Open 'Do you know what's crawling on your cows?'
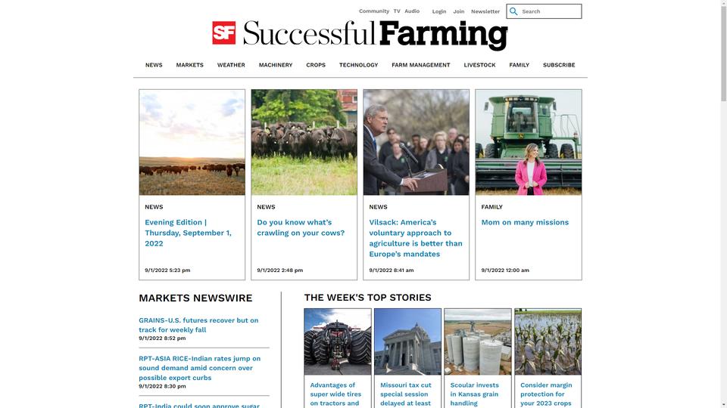Image resolution: width=727 pixels, height=408 pixels. (x=301, y=227)
